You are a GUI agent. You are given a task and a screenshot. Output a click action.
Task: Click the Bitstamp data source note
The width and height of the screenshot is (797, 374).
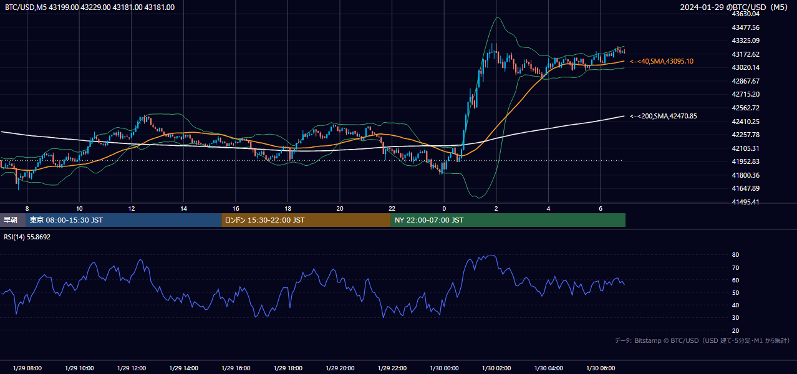click(x=702, y=340)
